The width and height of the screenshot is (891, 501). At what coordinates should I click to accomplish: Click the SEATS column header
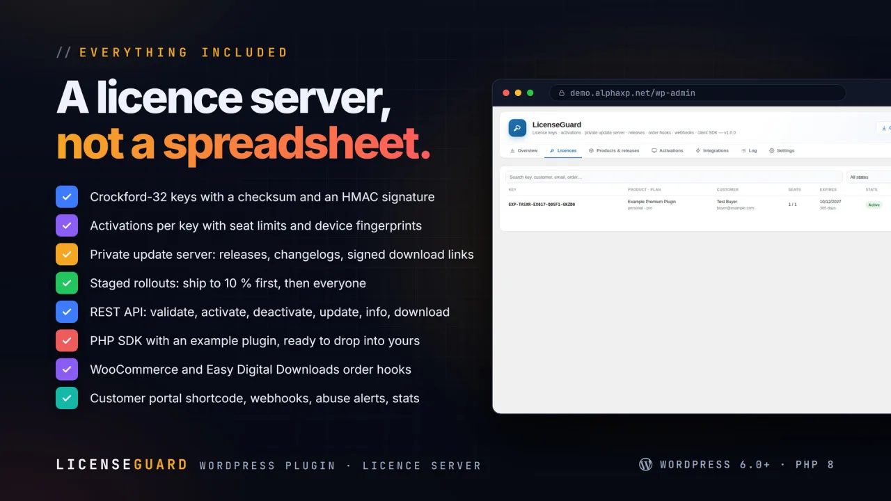point(794,189)
